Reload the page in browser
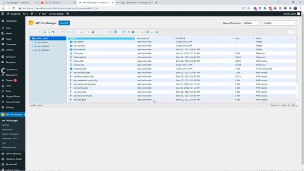The height and width of the screenshot is (171, 304). (14, 9)
